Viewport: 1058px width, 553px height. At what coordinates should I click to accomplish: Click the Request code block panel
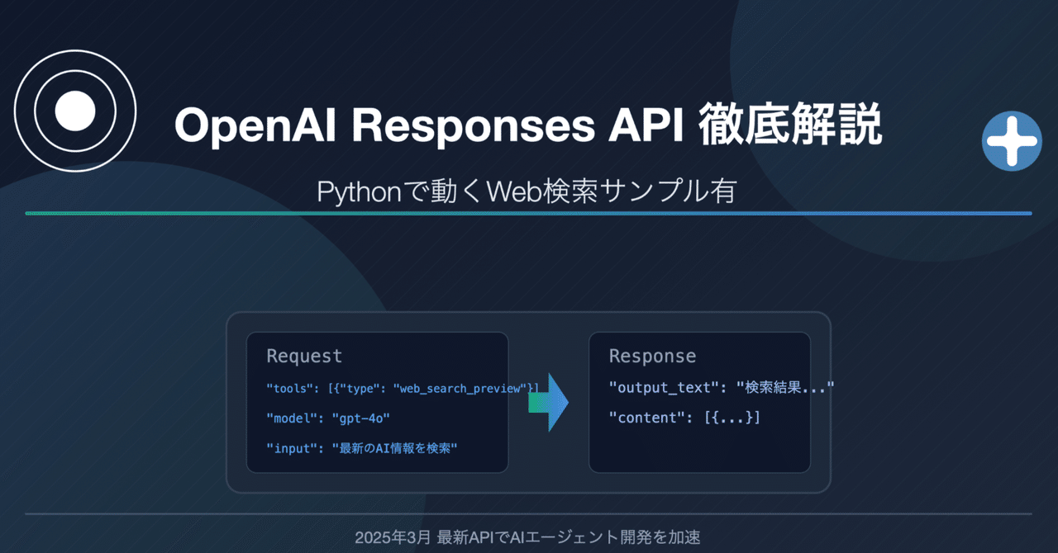pyautogui.click(x=377, y=402)
